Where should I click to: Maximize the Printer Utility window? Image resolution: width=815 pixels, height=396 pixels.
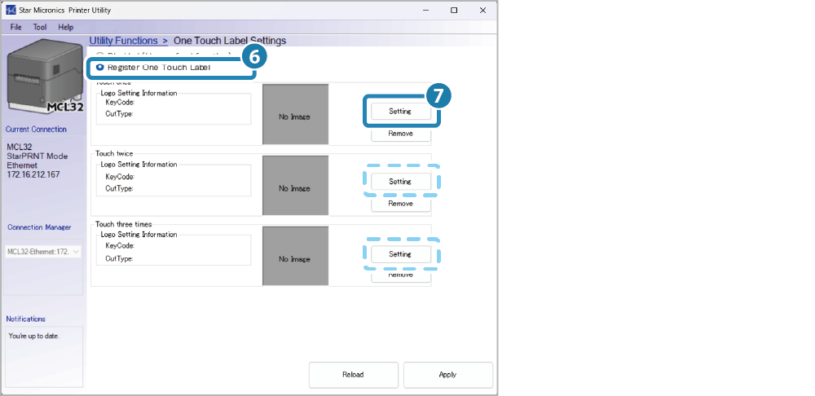tap(454, 11)
